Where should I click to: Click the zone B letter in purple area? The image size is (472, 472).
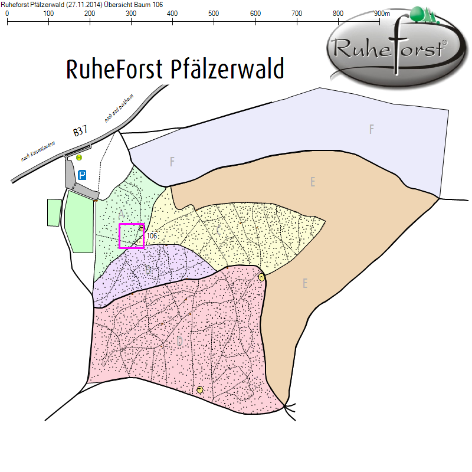coord(148,270)
